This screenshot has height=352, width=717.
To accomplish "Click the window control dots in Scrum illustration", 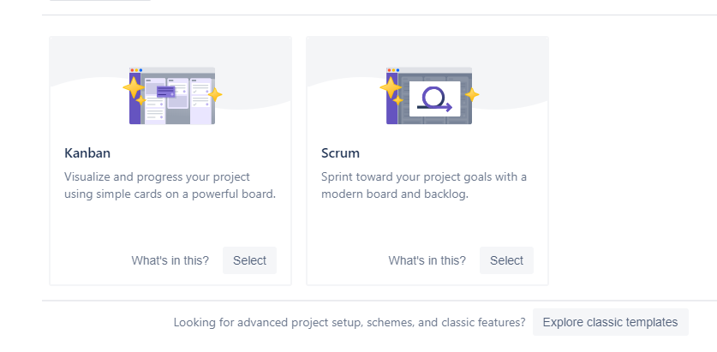I will (x=393, y=70).
